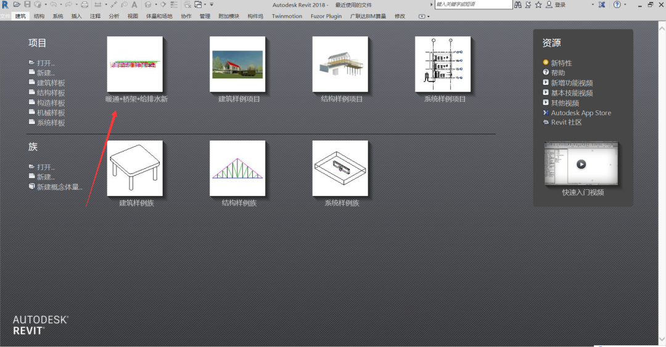Click the Save floppy disk icon
The width and height of the screenshot is (666, 347).
(x=27, y=5)
